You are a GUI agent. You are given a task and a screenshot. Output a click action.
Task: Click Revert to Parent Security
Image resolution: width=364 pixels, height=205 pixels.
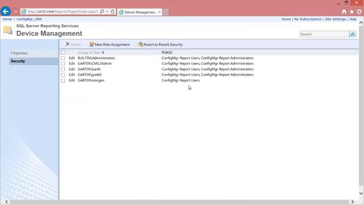coord(160,44)
